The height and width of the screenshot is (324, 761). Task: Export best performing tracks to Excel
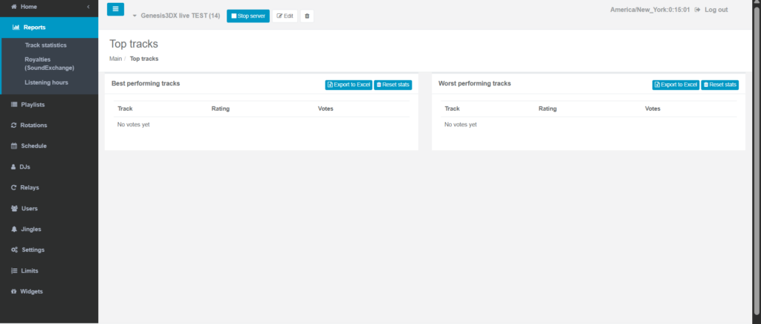[x=349, y=85]
